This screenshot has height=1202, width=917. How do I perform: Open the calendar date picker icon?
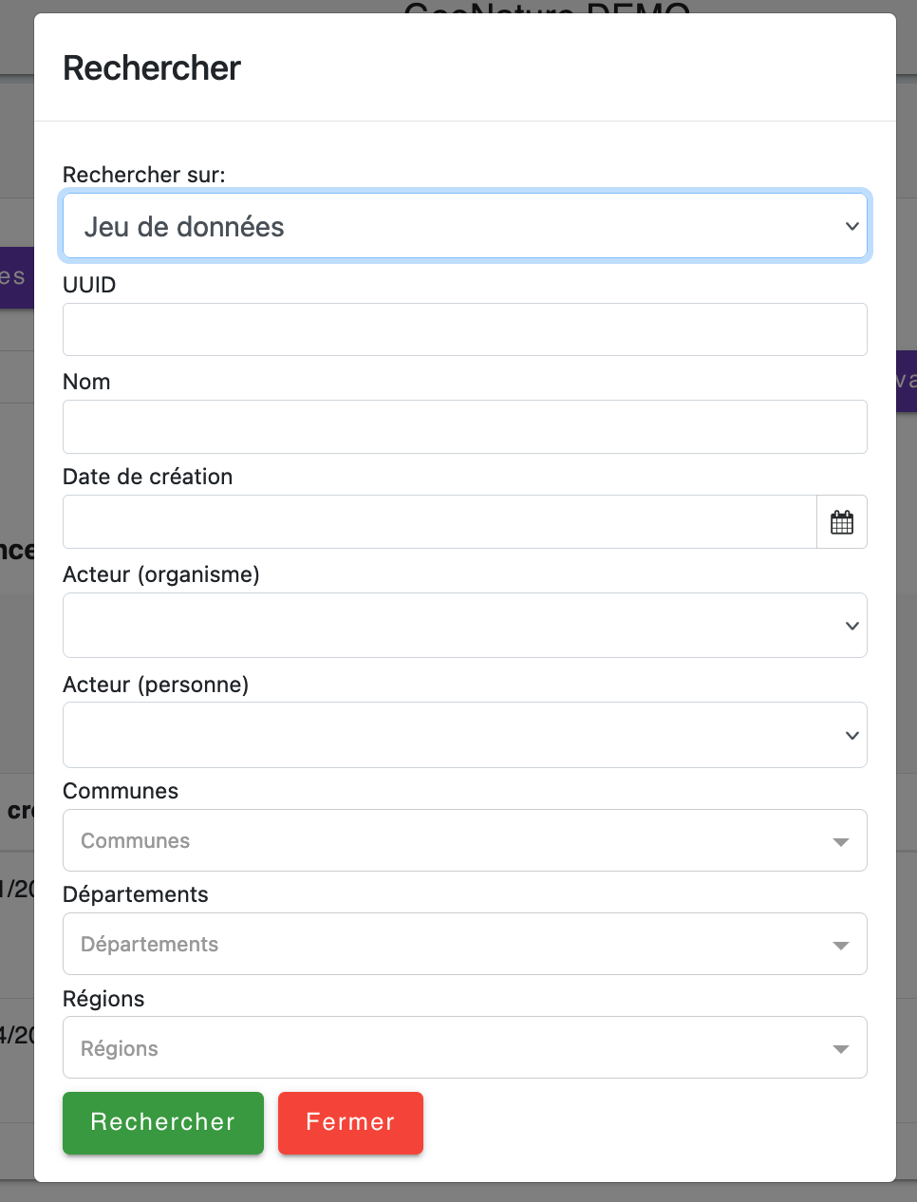(x=842, y=522)
